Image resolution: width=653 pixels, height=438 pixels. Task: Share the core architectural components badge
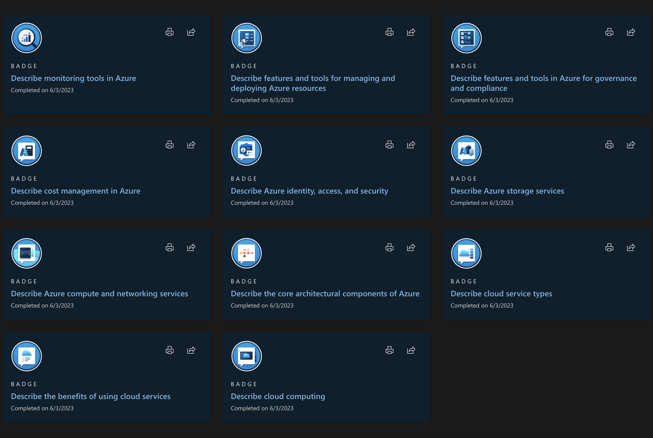click(411, 247)
